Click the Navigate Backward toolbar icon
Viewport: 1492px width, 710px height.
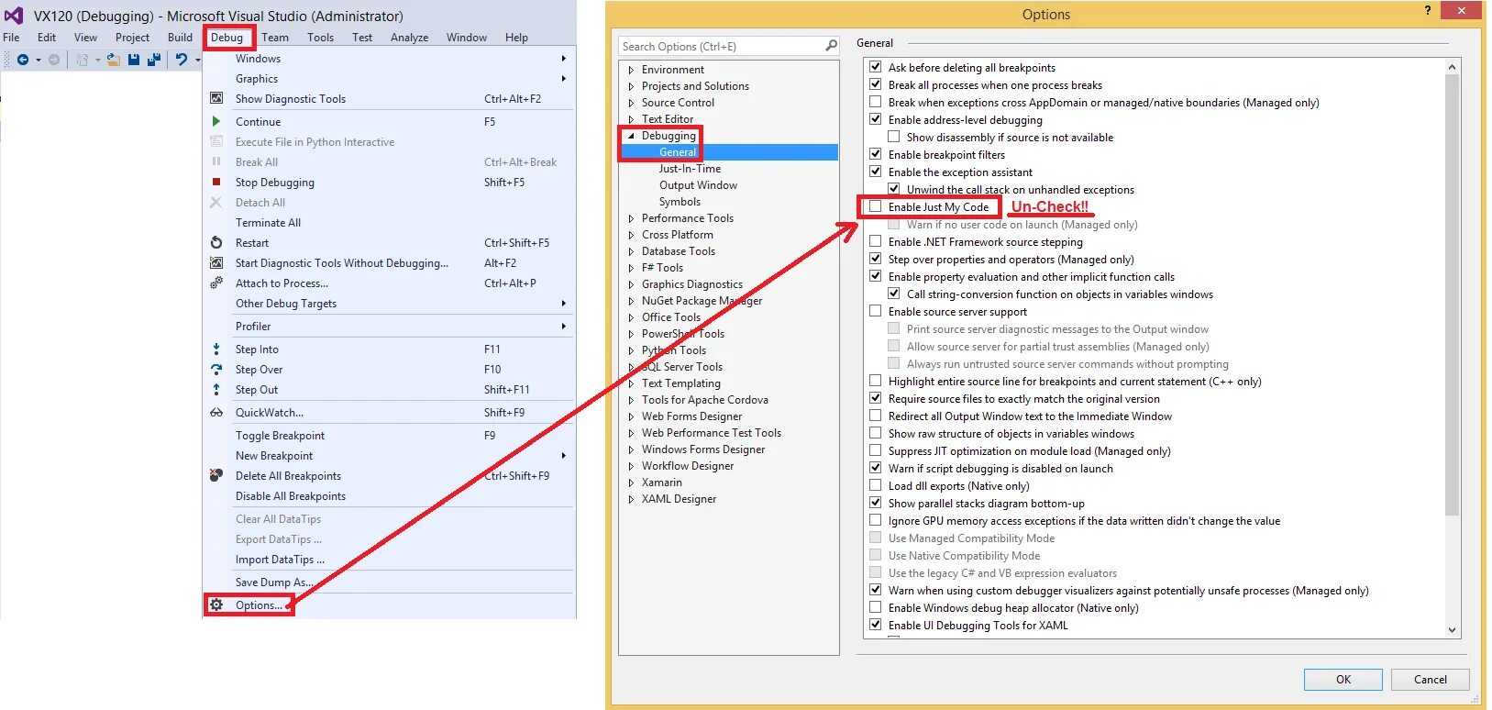pos(23,60)
